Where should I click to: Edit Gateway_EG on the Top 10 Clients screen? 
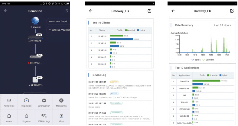coord(149,11)
